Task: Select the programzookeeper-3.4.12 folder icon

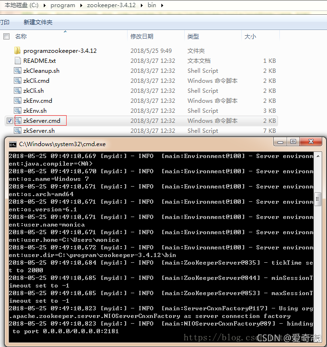Action: 18,50
